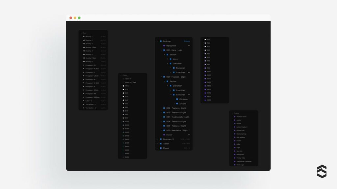Image resolution: width=337 pixels, height=189 pixels.
Task: Click the Phone breakpoint frame icon
Action: click(x=161, y=148)
